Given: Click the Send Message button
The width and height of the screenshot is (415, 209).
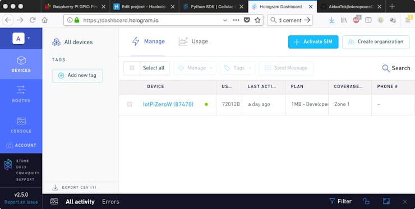Looking at the screenshot, I should pos(286,68).
